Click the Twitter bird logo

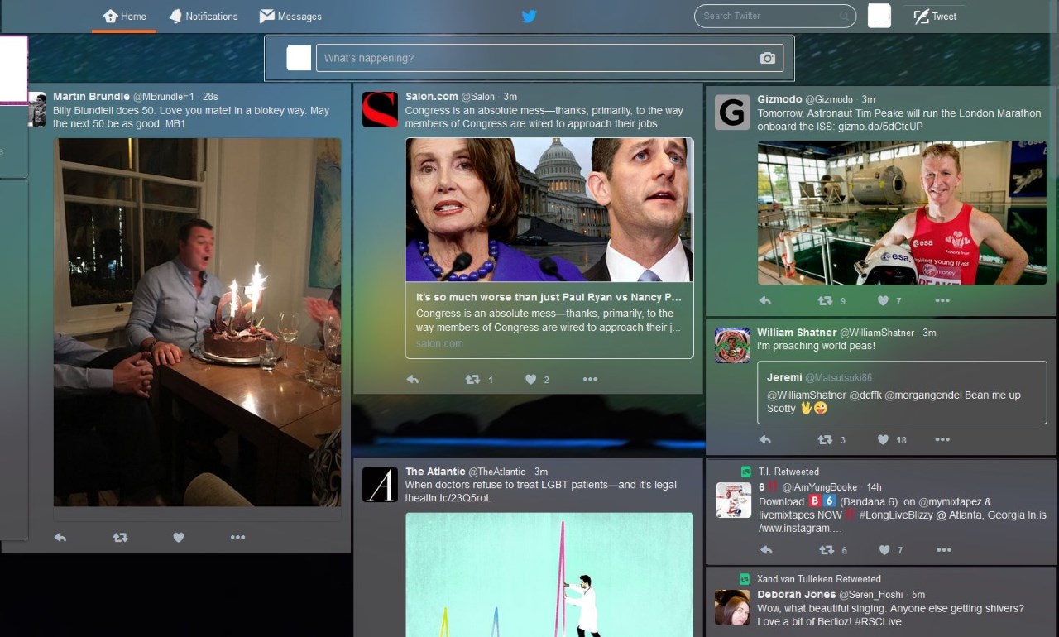[x=529, y=16]
